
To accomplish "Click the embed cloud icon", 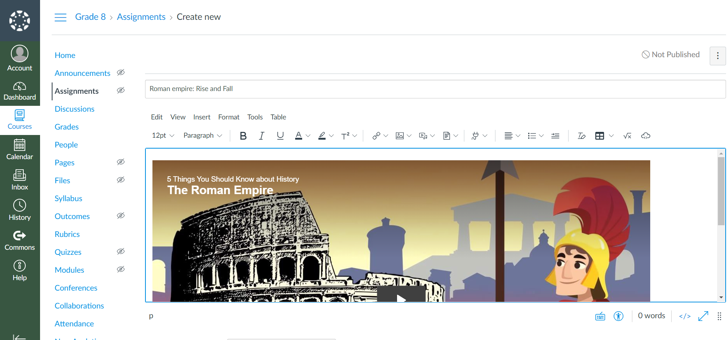I will tap(646, 136).
